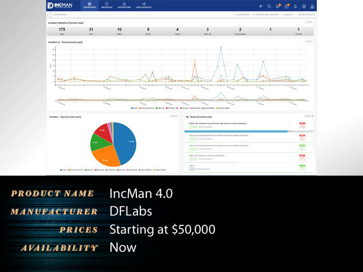Open the Incidents tab
The height and width of the screenshot is (272, 363).
coord(106,5)
